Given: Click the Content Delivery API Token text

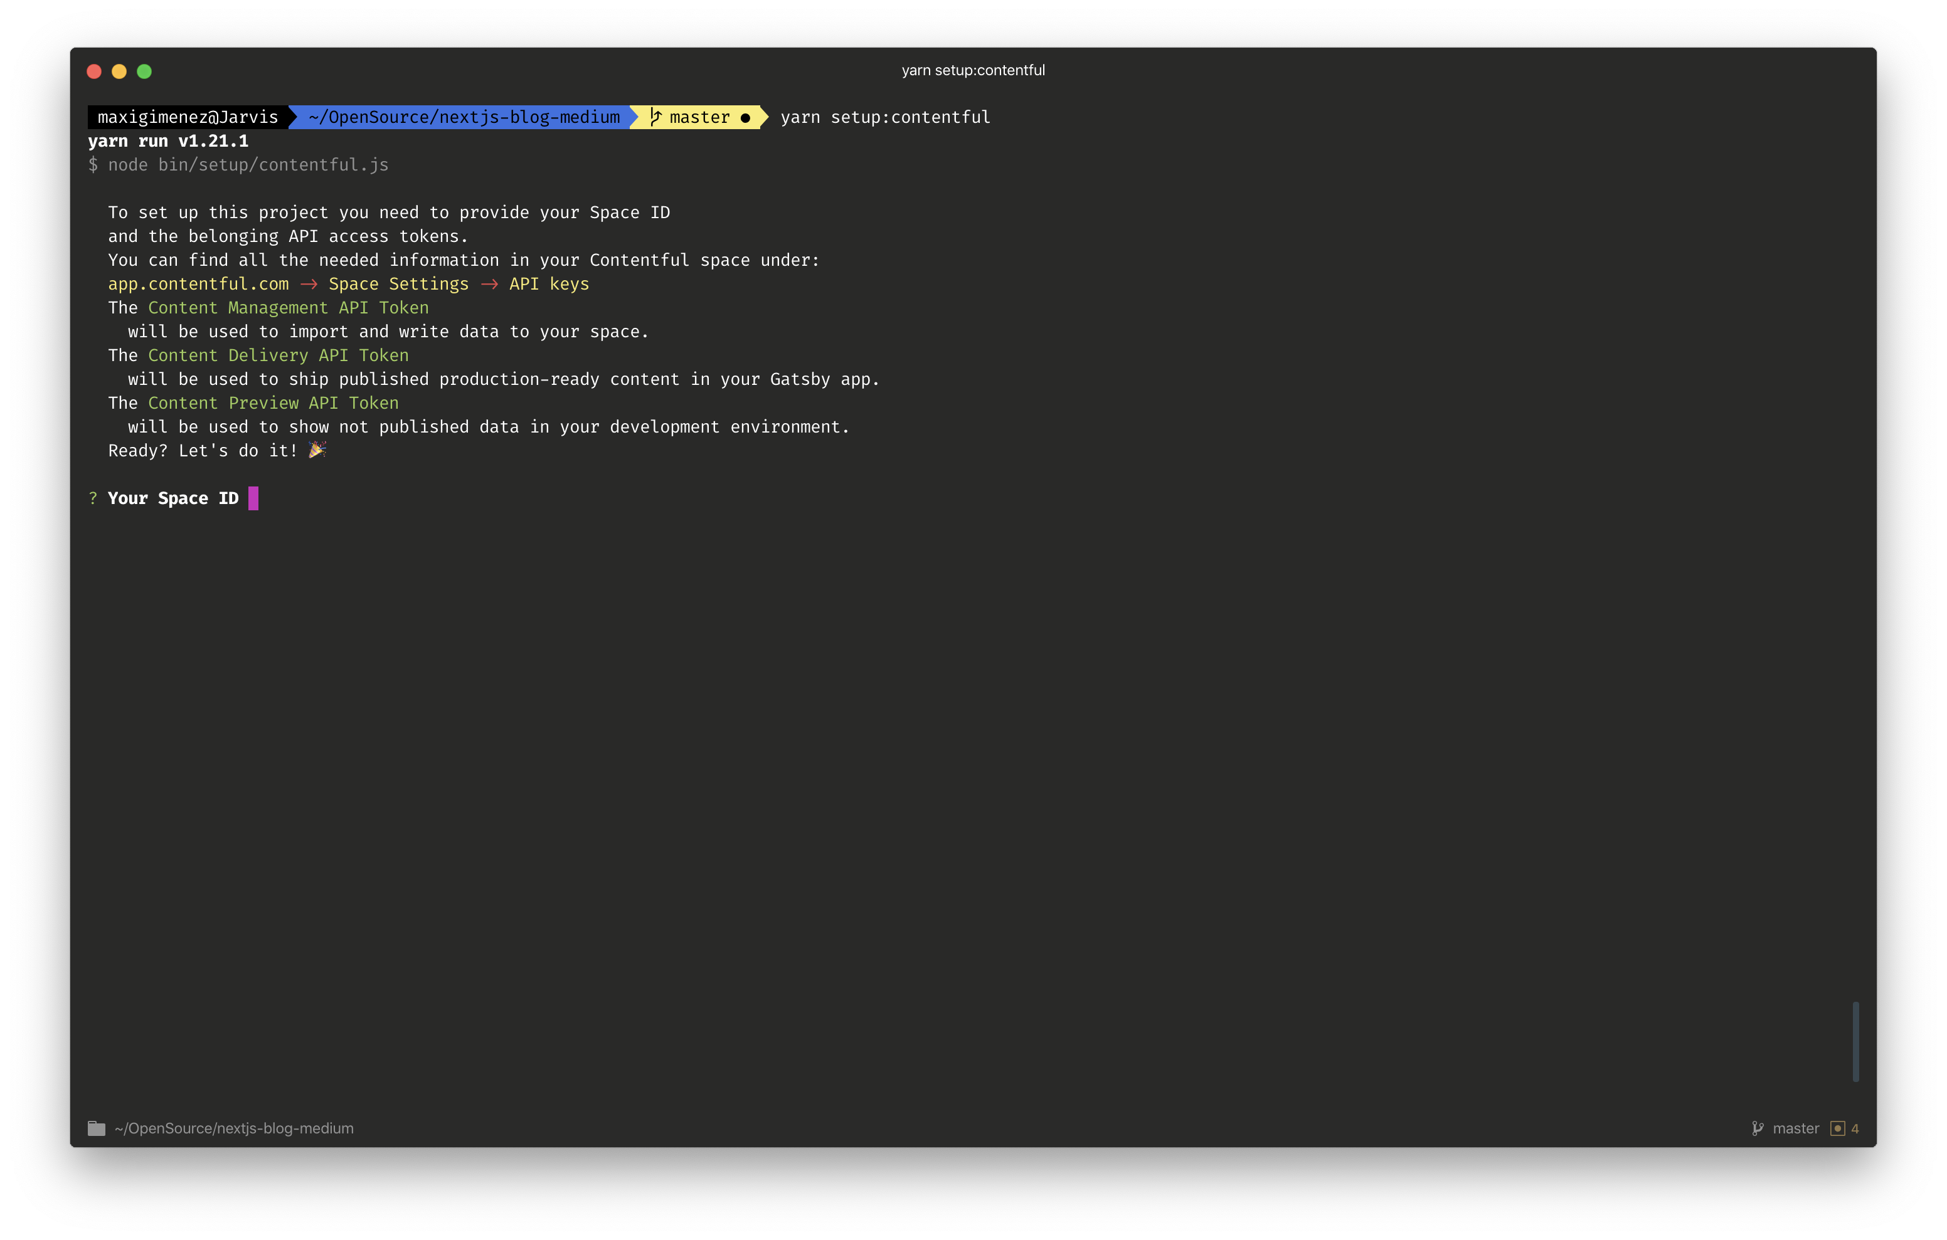Looking at the screenshot, I should pyautogui.click(x=278, y=355).
